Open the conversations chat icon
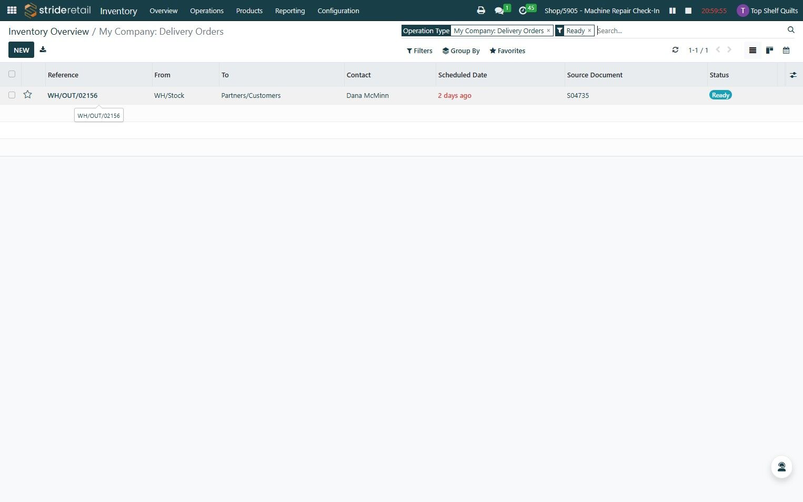The width and height of the screenshot is (803, 502). tap(499, 11)
